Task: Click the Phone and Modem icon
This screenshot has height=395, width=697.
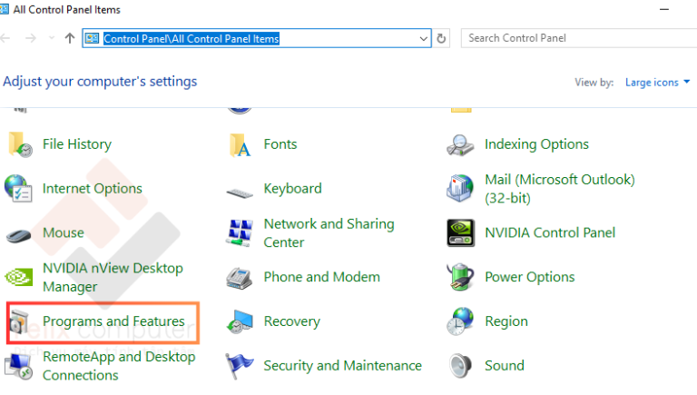Action: (x=240, y=279)
